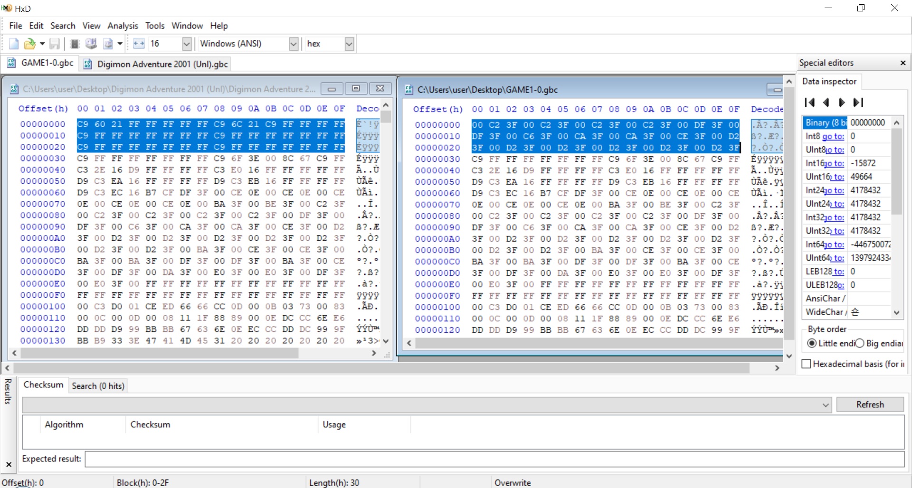Open the recent files dropdown arrow
Screen dimensions: 912x488
pyautogui.click(x=42, y=44)
